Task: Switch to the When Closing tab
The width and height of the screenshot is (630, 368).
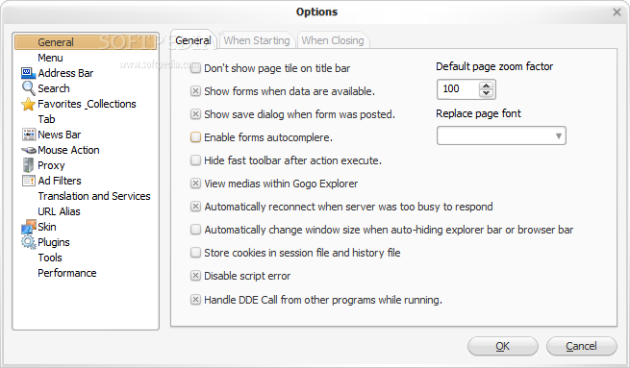Action: 333,40
